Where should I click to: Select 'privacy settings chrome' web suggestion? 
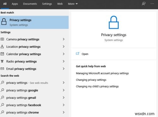(x=22, y=113)
